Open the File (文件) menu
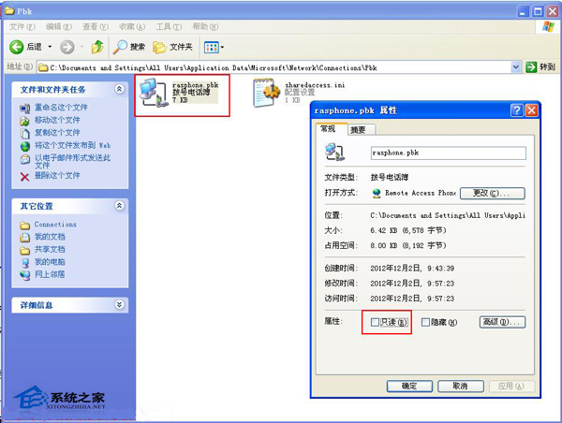The image size is (562, 423). click(x=22, y=27)
